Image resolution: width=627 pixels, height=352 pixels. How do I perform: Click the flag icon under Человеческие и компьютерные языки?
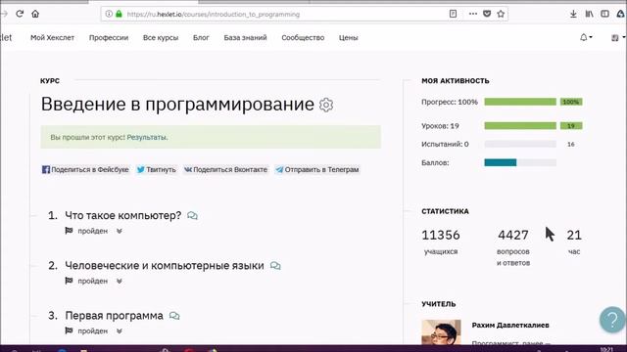click(69, 281)
